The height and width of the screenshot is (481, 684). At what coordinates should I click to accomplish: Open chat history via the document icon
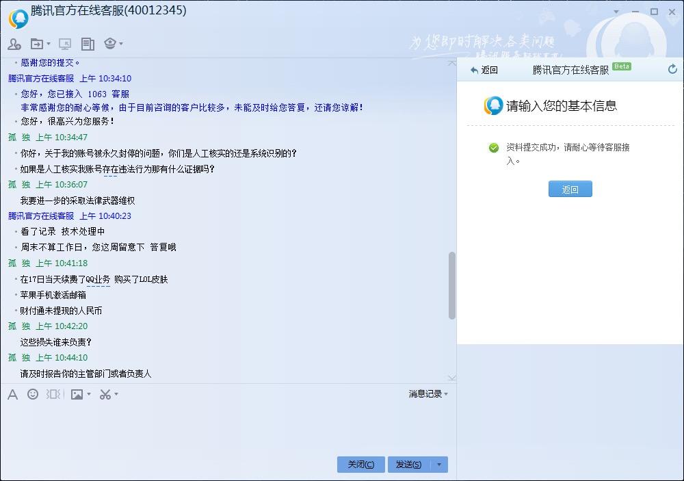point(88,43)
